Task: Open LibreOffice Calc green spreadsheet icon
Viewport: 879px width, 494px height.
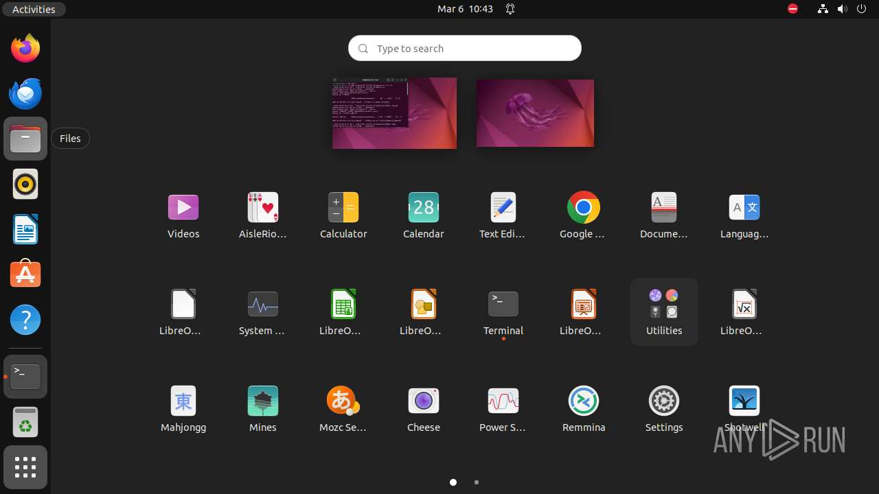Action: point(343,312)
